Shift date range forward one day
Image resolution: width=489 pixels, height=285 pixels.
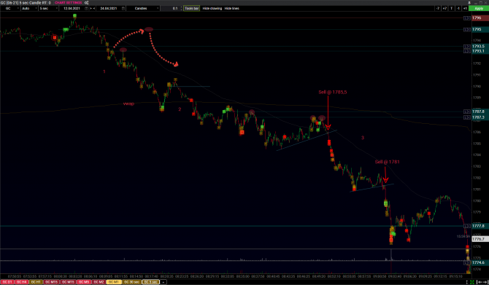pyautogui.click(x=465, y=9)
